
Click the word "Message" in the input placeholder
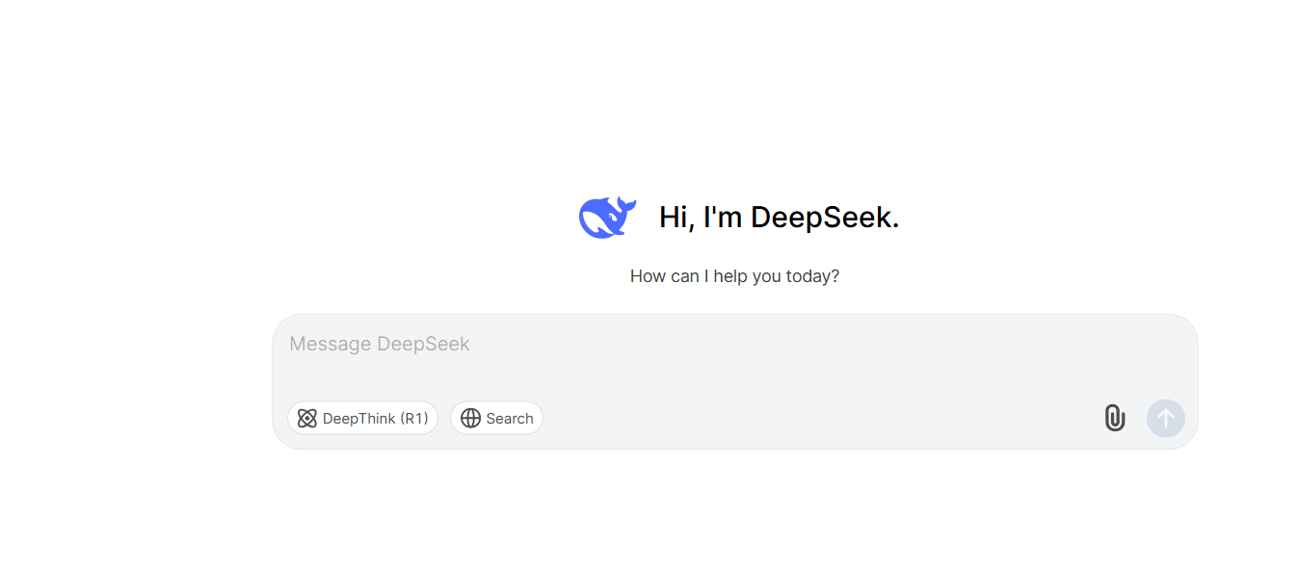330,344
